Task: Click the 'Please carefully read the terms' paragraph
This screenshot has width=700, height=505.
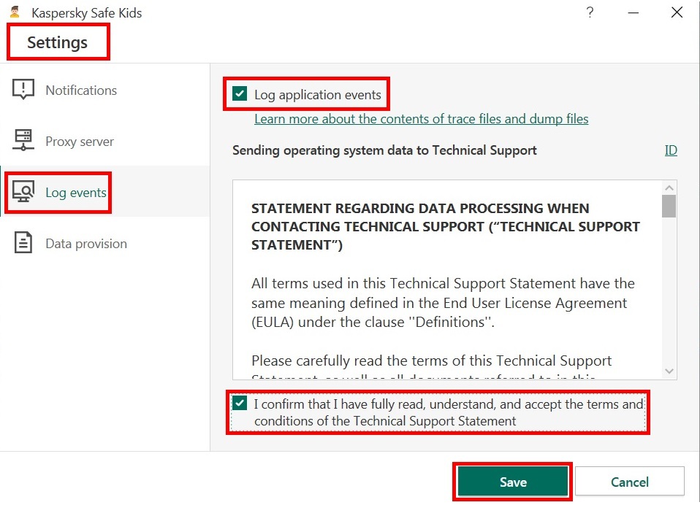Action: (x=431, y=366)
